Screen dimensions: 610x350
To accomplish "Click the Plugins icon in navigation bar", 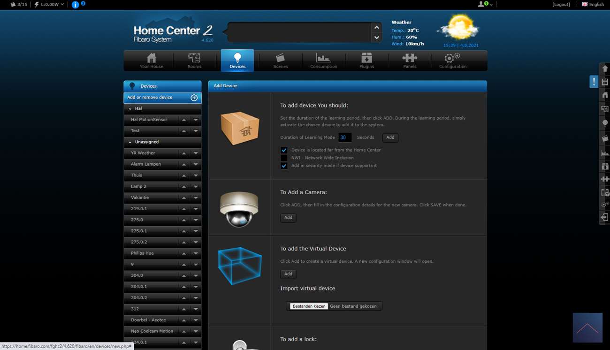I will [x=366, y=61].
